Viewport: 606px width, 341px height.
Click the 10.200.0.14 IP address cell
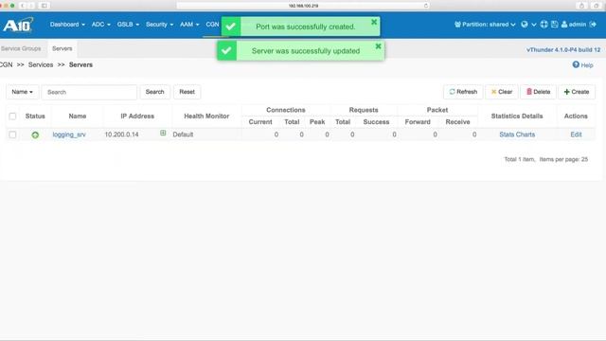tap(122, 135)
